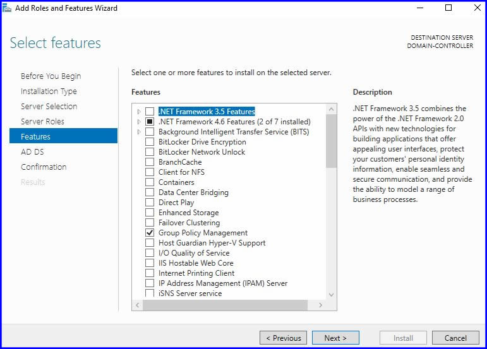Expand .NET Framework 3.5 Features node
This screenshot has height=349, width=487.
[139, 112]
